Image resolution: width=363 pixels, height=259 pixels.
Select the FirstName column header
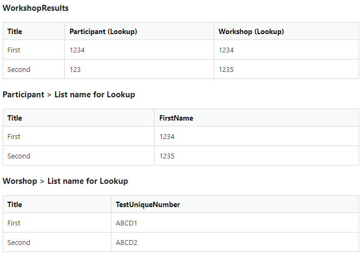(x=176, y=118)
